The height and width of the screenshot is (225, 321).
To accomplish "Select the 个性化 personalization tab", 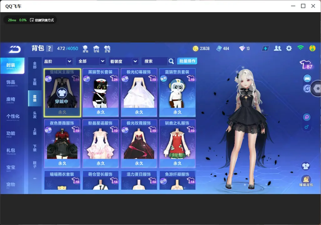I will (13, 117).
